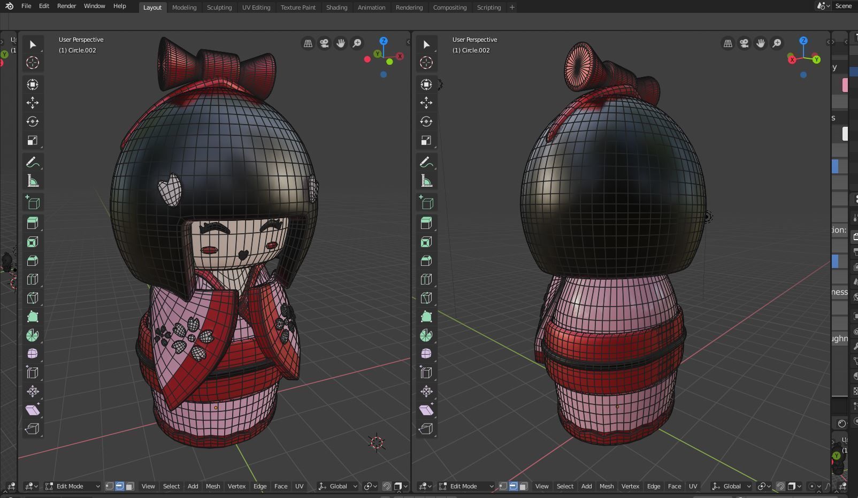Toggle snapping magnet in right viewport header
This screenshot has width=858, height=498.
(x=780, y=486)
